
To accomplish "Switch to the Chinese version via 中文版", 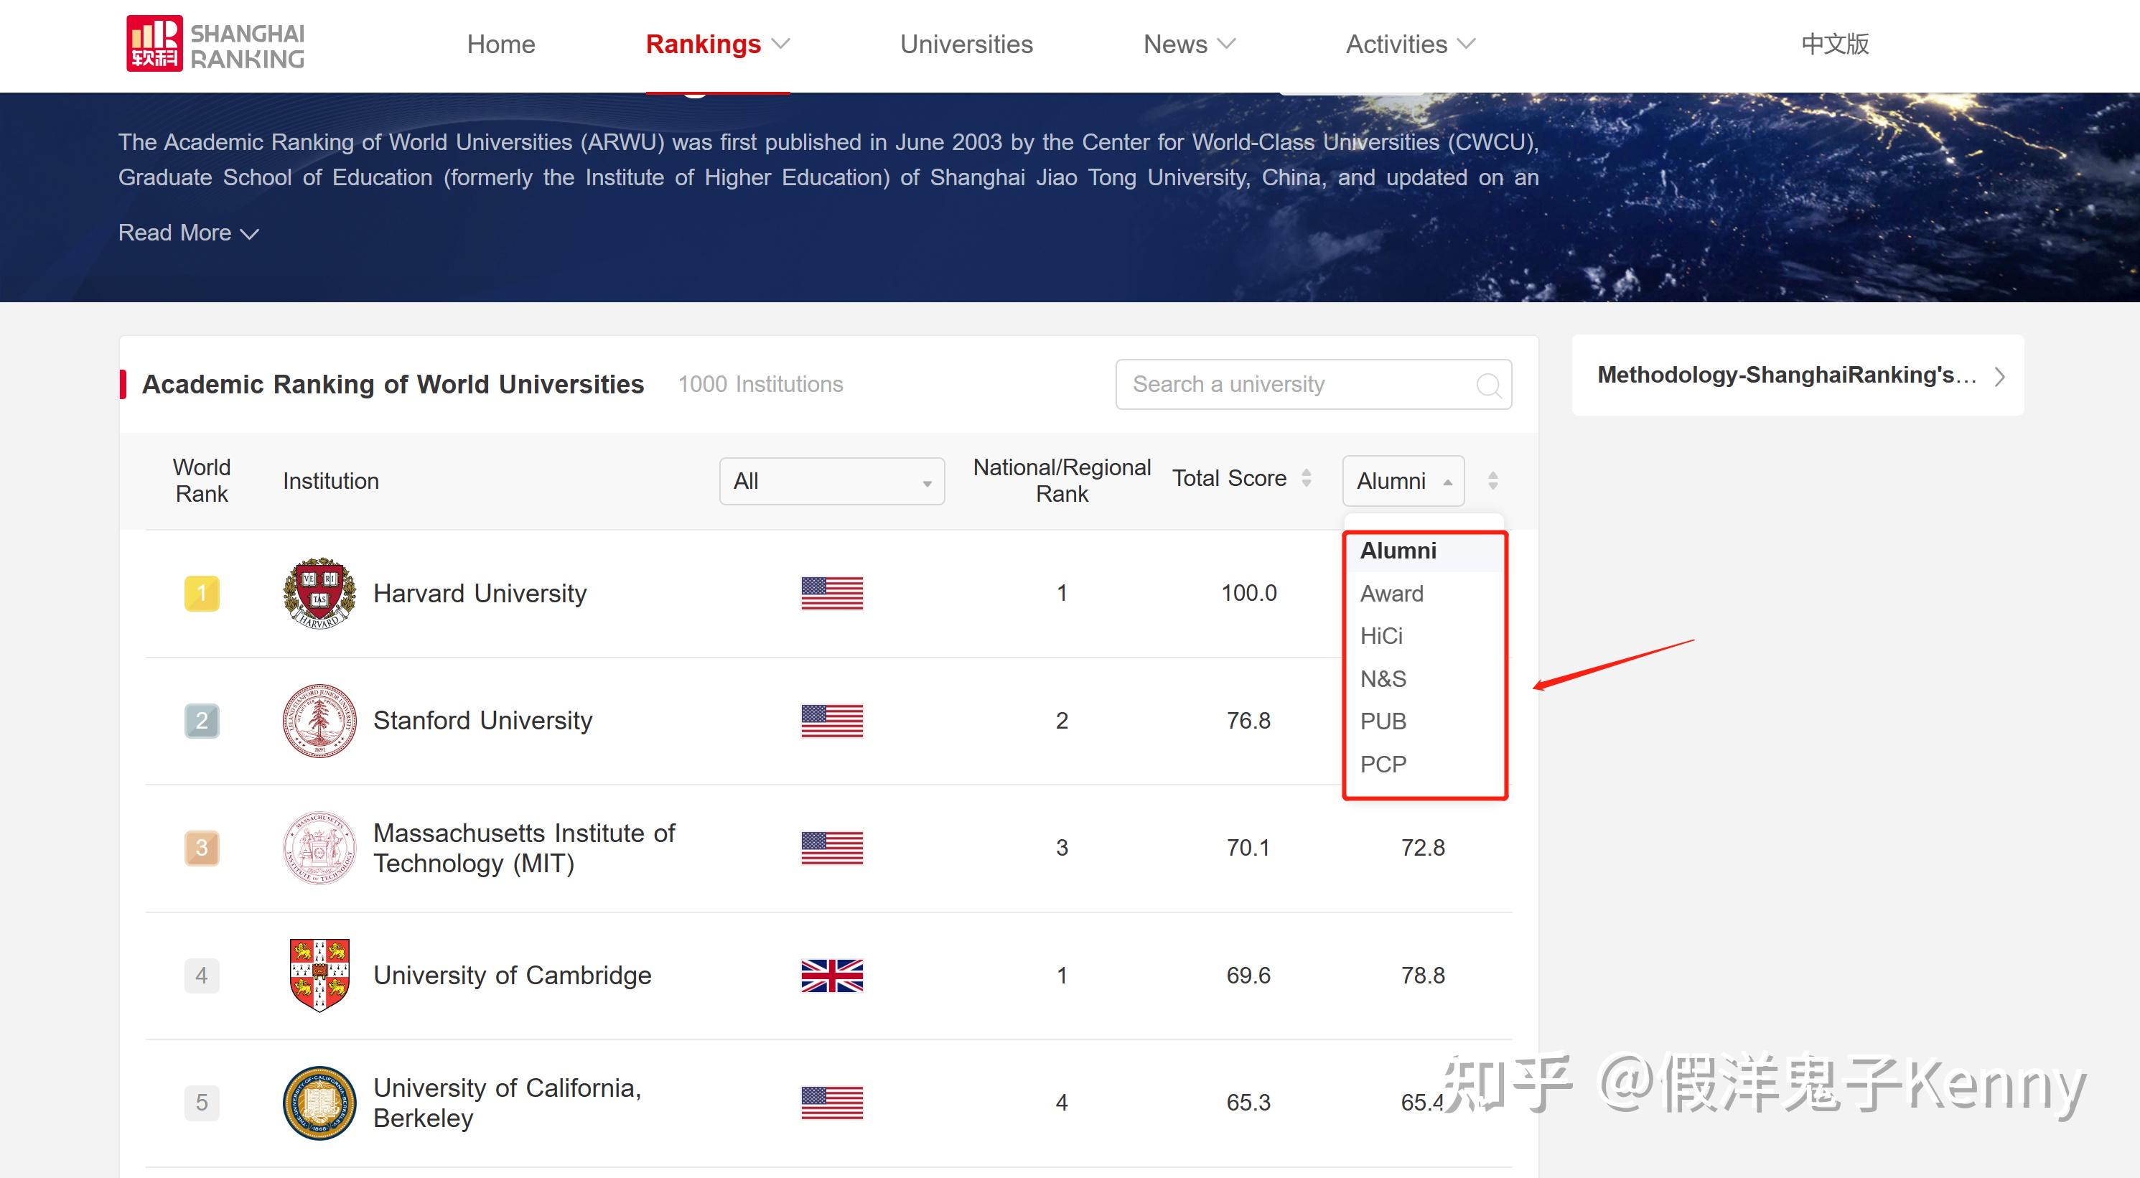I will tap(1834, 44).
